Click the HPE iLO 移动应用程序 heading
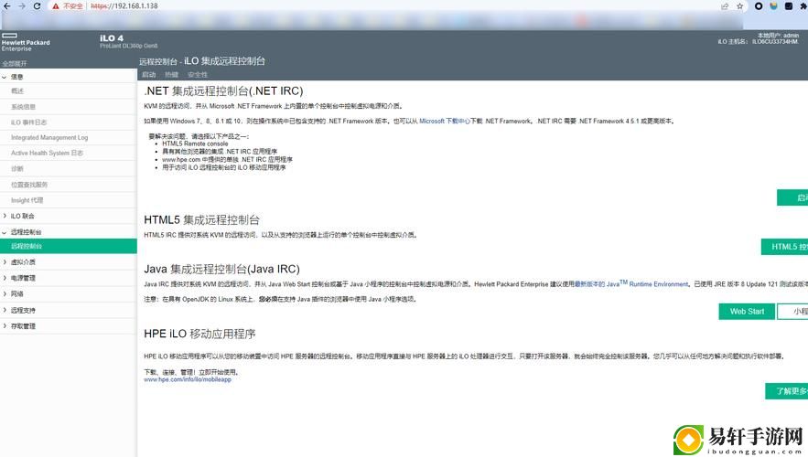The width and height of the screenshot is (808, 457). point(199,334)
